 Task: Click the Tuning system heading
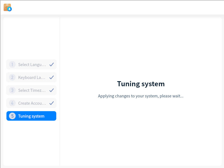click(141, 84)
